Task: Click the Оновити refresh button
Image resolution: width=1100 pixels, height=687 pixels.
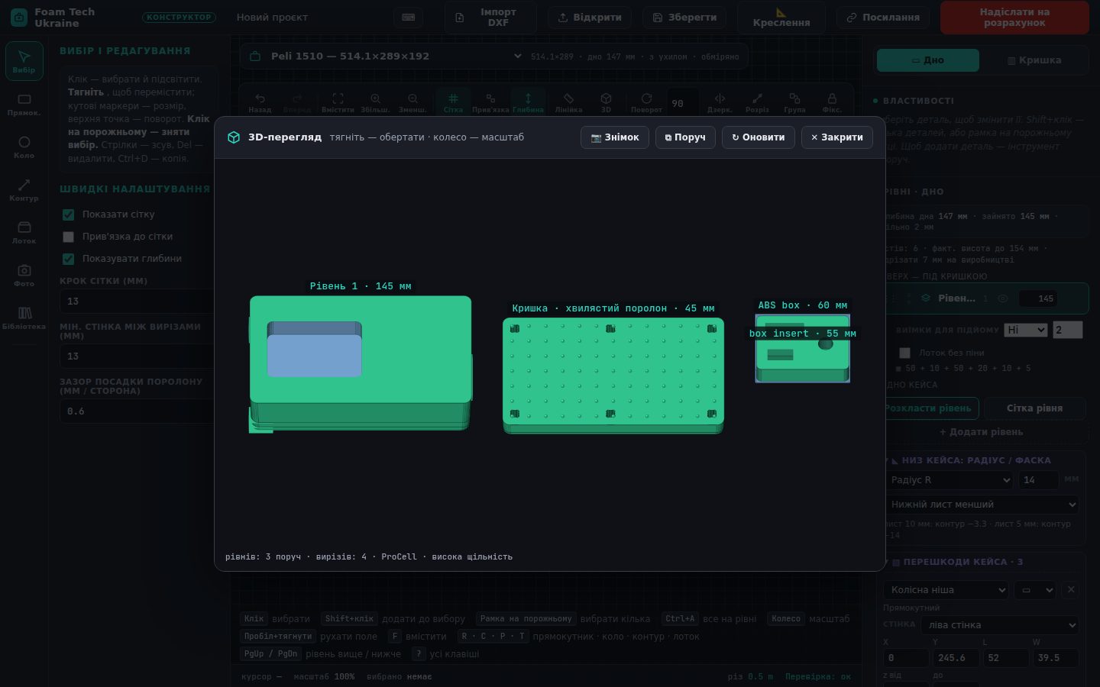Action: (x=759, y=137)
